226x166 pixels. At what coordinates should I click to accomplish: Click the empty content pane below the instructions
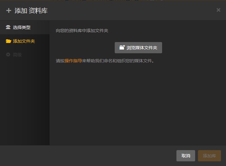(x=138, y=104)
